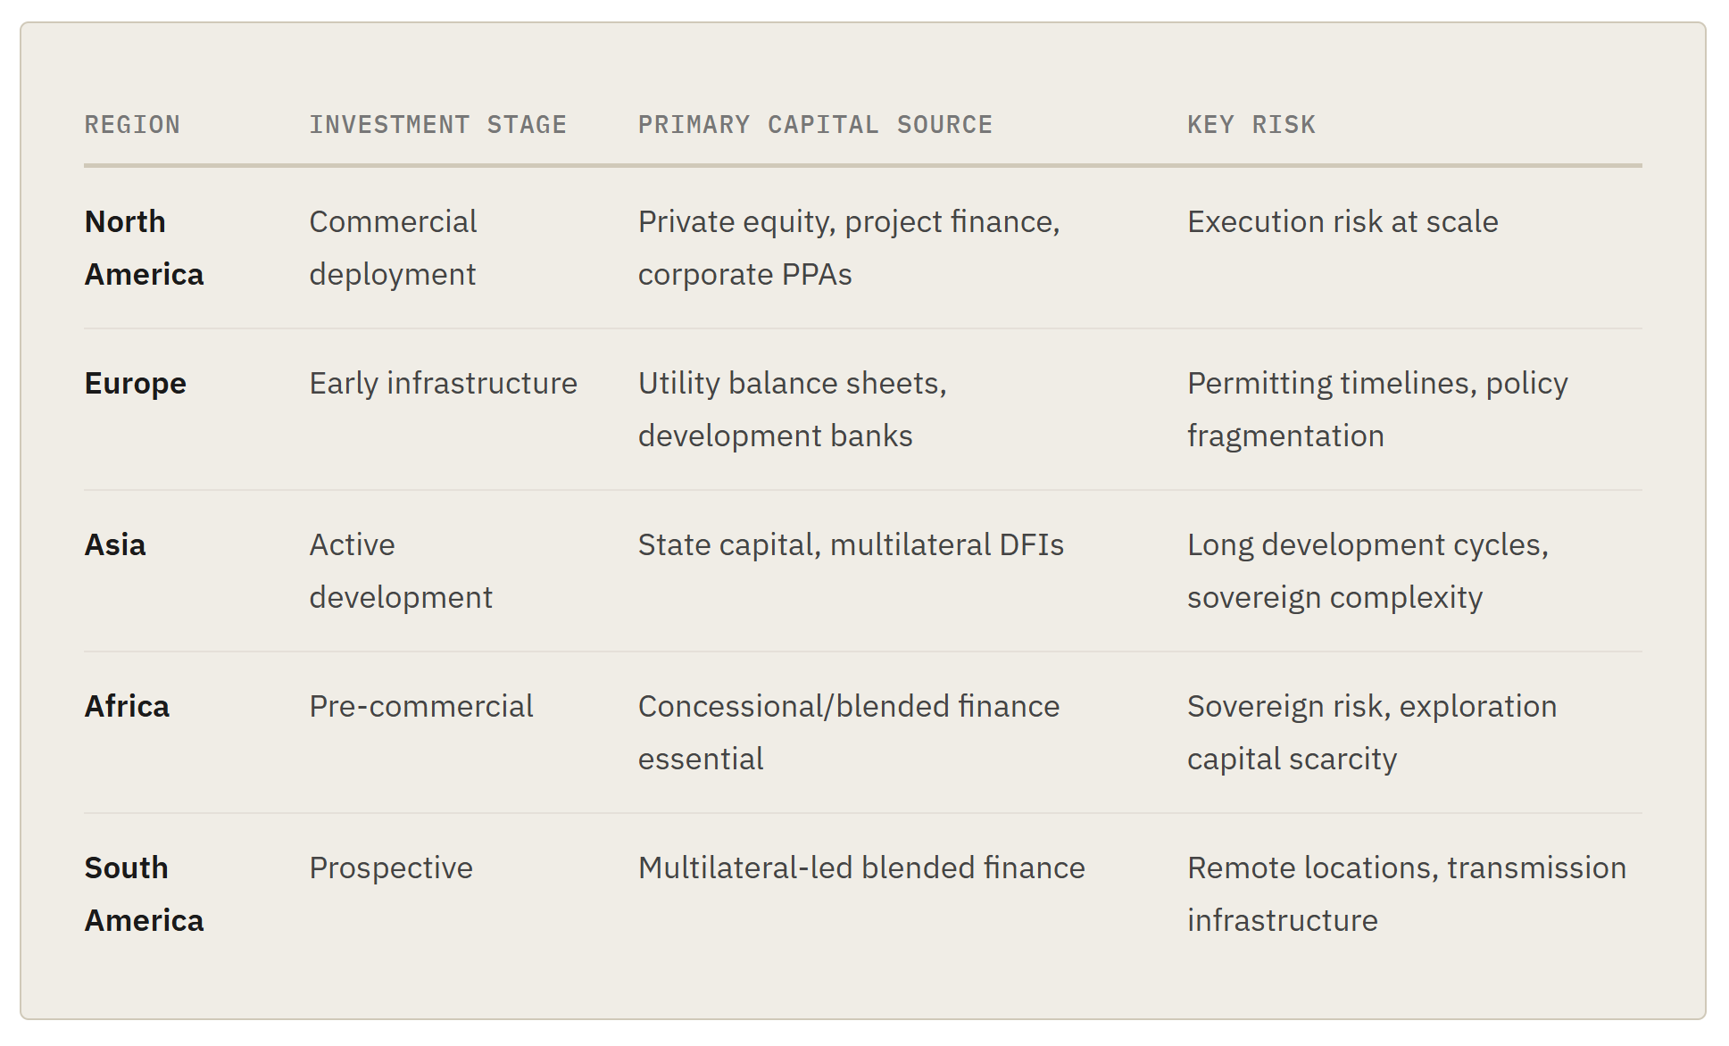Image resolution: width=1729 pixels, height=1046 pixels.
Task: Click the Utility balance sheets cell
Action: pos(792,409)
